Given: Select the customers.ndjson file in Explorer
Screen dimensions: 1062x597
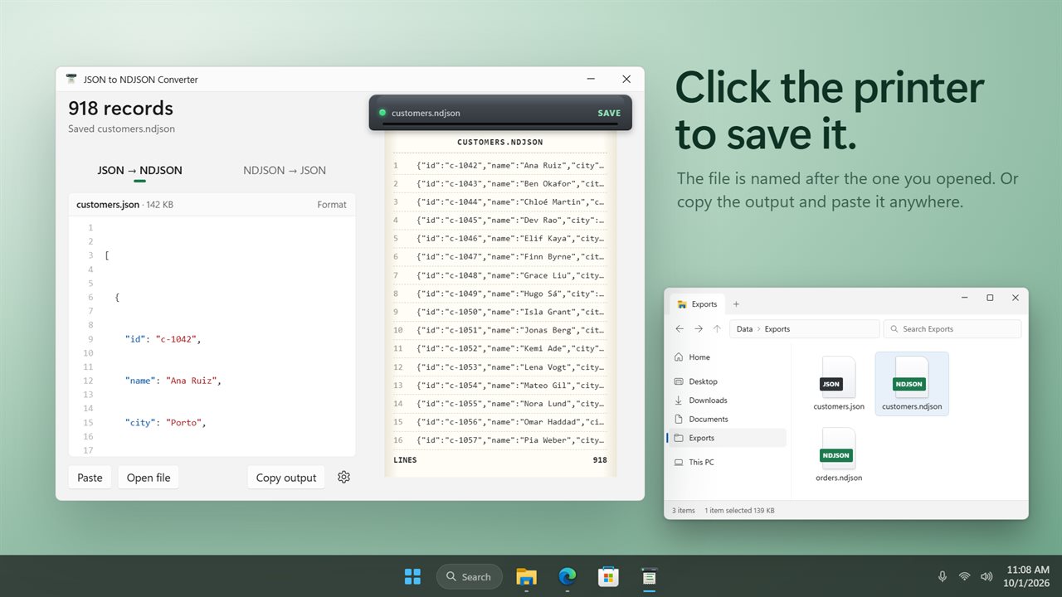Looking at the screenshot, I should [912, 384].
